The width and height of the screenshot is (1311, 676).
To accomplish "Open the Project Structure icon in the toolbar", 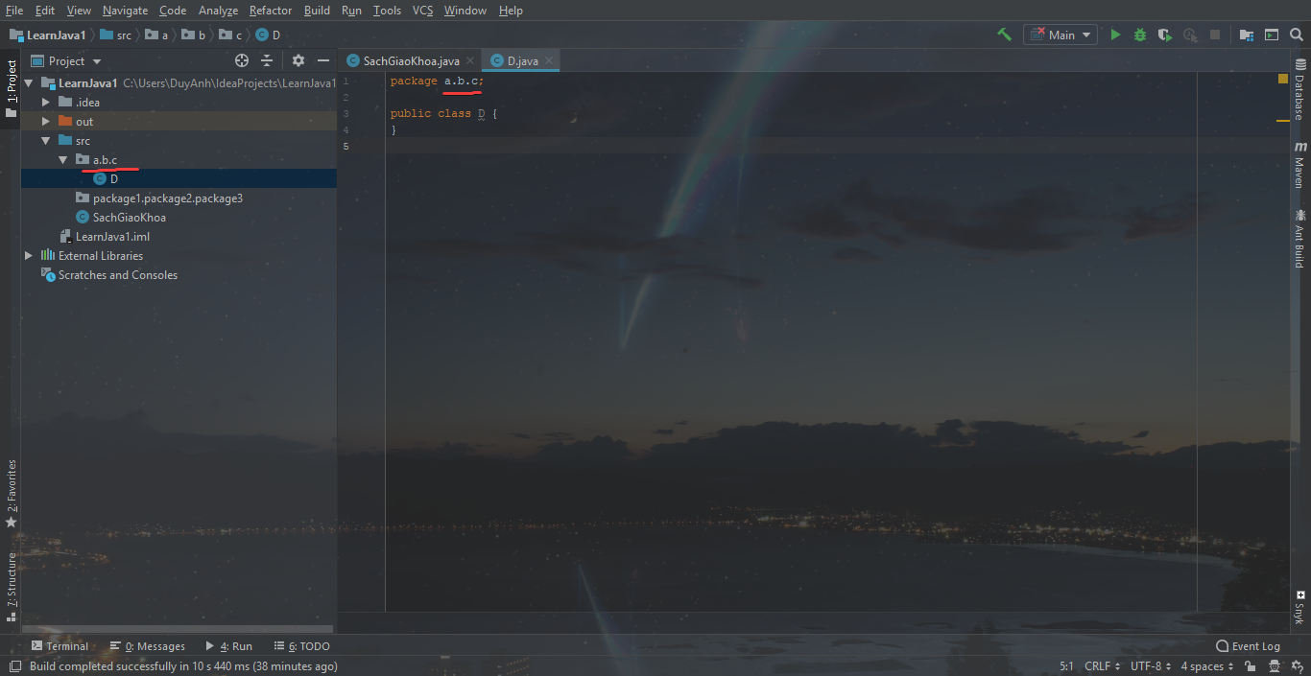I will (x=1247, y=35).
